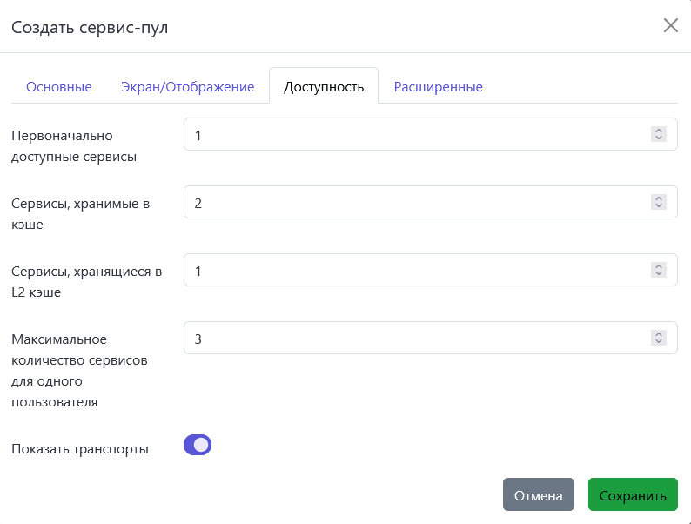The height and width of the screenshot is (524, 691).
Task: Click the Показать транспорты label
Action: coord(80,449)
